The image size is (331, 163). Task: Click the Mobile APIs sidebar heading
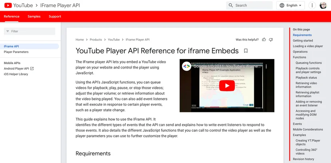pyautogui.click(x=12, y=63)
